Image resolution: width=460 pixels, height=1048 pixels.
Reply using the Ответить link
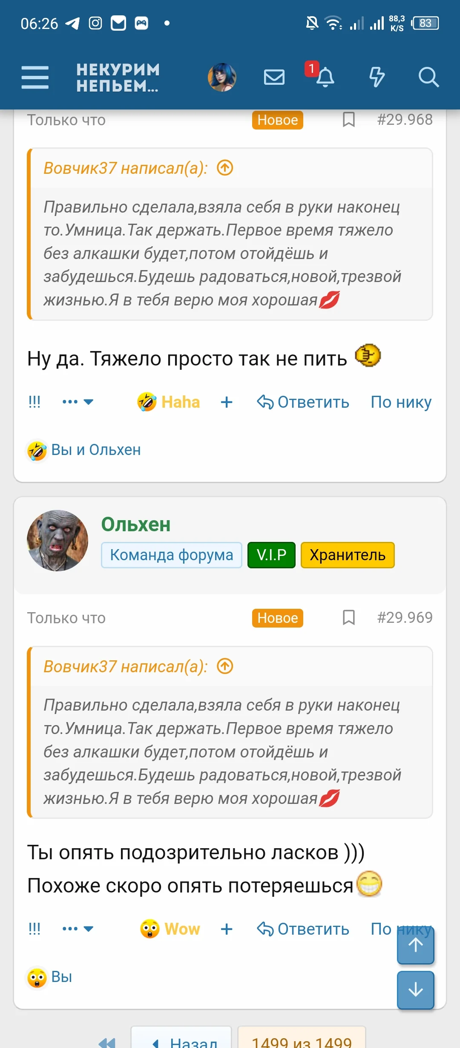(x=304, y=401)
